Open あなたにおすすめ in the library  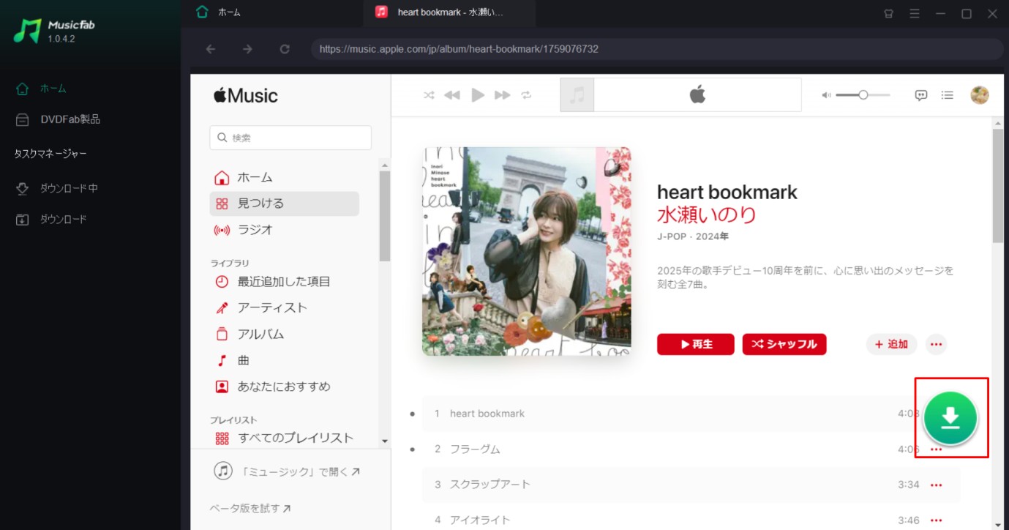click(x=284, y=387)
